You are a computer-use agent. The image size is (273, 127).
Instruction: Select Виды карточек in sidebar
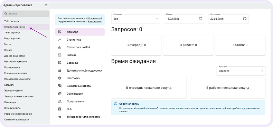point(26,38)
